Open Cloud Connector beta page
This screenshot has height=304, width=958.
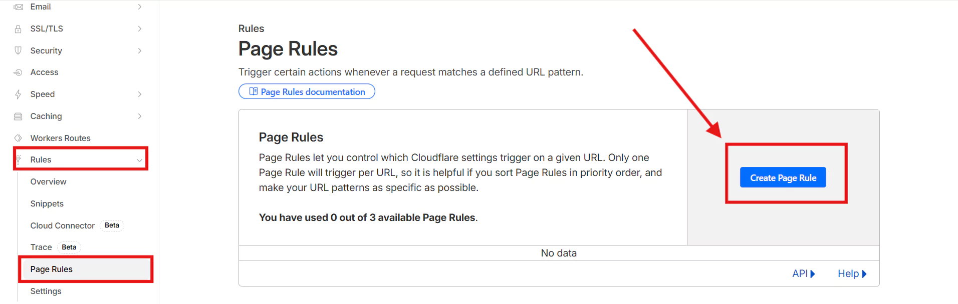coord(63,225)
